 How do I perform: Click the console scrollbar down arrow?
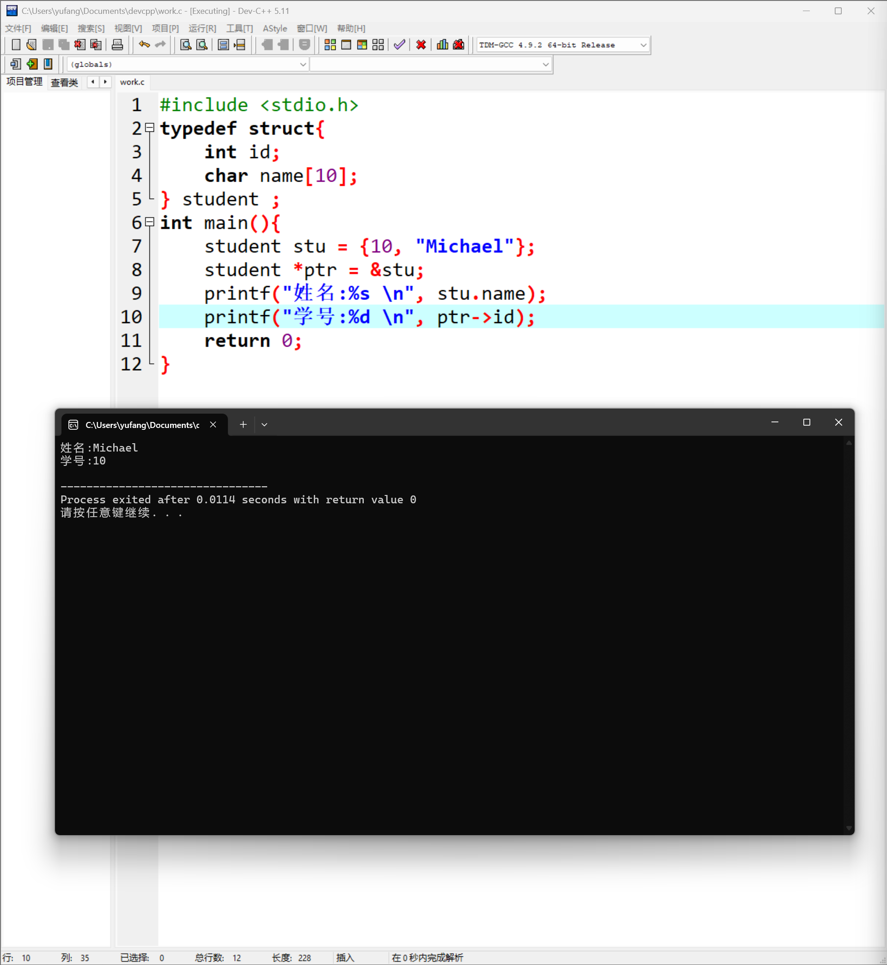pyautogui.click(x=849, y=828)
